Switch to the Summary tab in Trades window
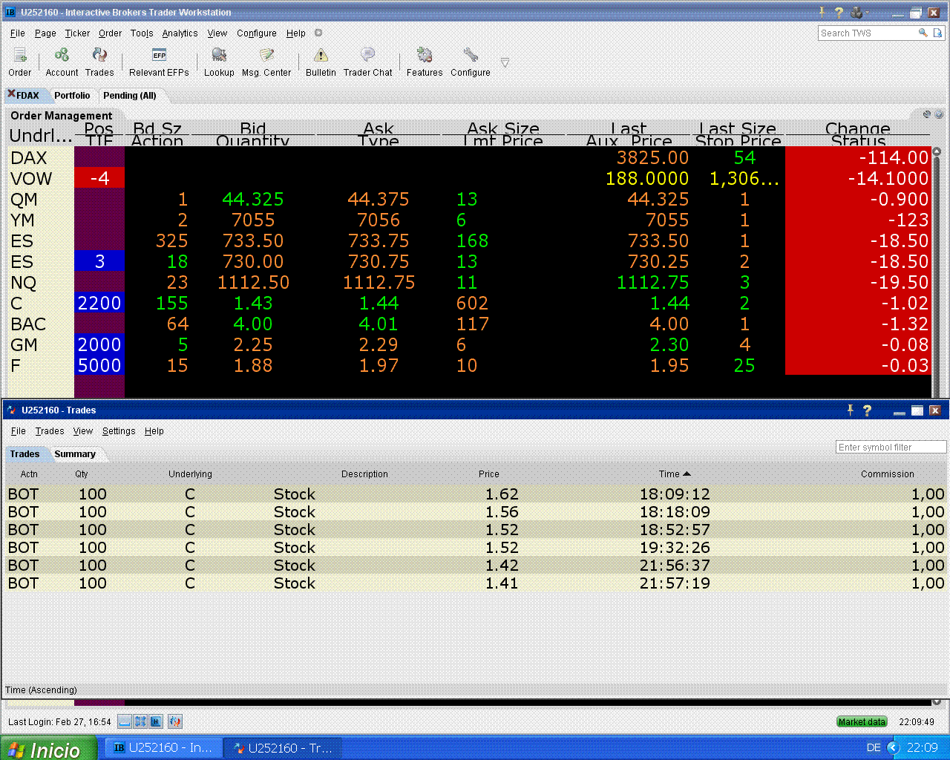The image size is (950, 760). [x=75, y=454]
